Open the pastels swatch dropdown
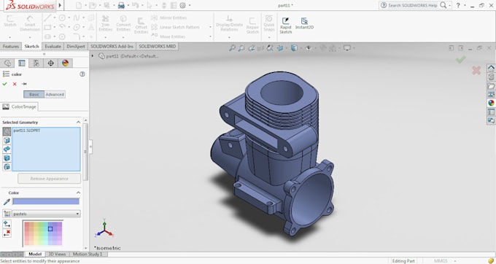Image resolution: width=496 pixels, height=264 pixels. [46, 214]
